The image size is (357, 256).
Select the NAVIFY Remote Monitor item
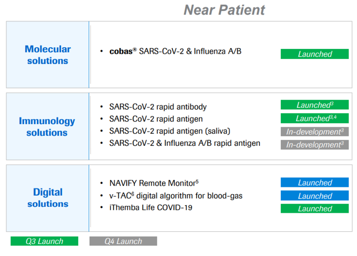pos(154,183)
